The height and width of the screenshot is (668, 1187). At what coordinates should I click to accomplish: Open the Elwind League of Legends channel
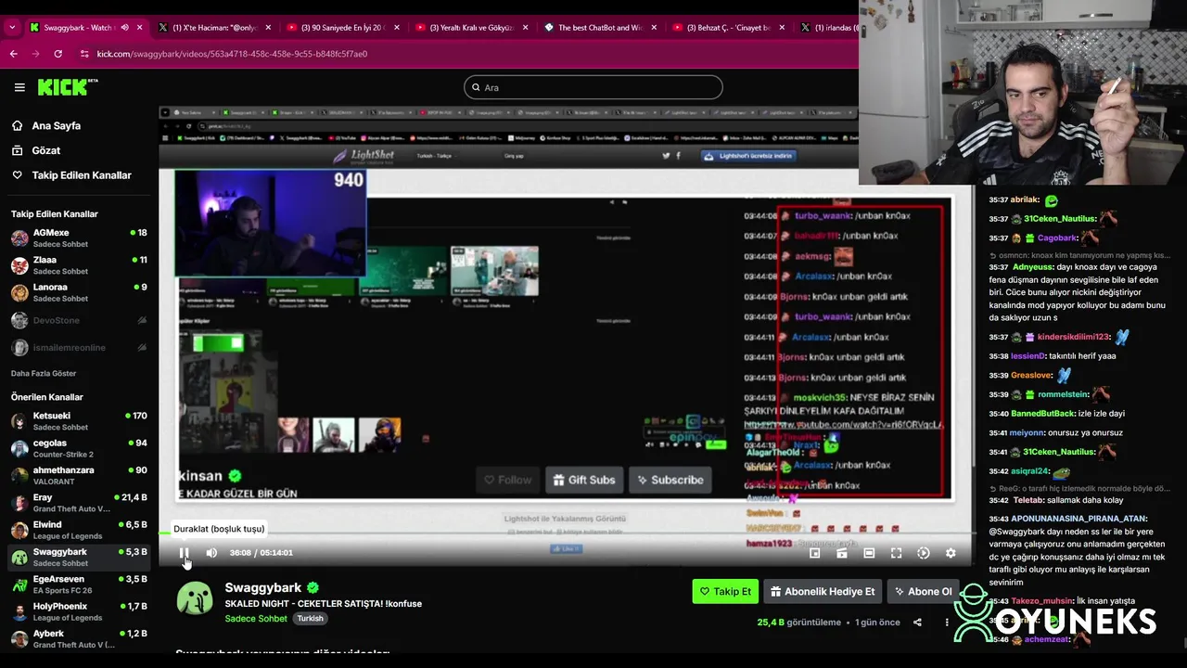point(79,530)
